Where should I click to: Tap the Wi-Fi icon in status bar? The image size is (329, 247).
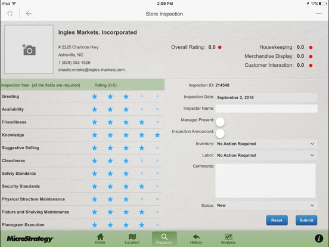[x=14, y=4]
